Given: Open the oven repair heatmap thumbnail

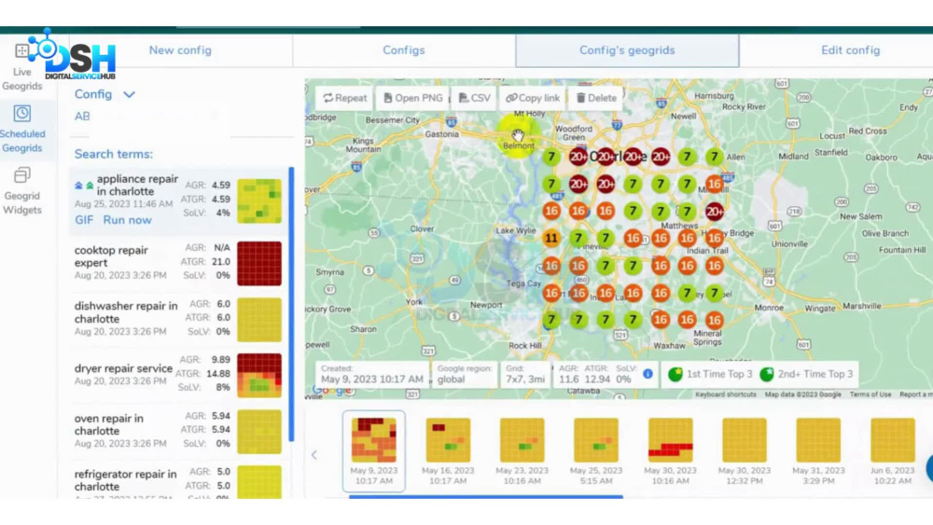Looking at the screenshot, I should coord(259,432).
